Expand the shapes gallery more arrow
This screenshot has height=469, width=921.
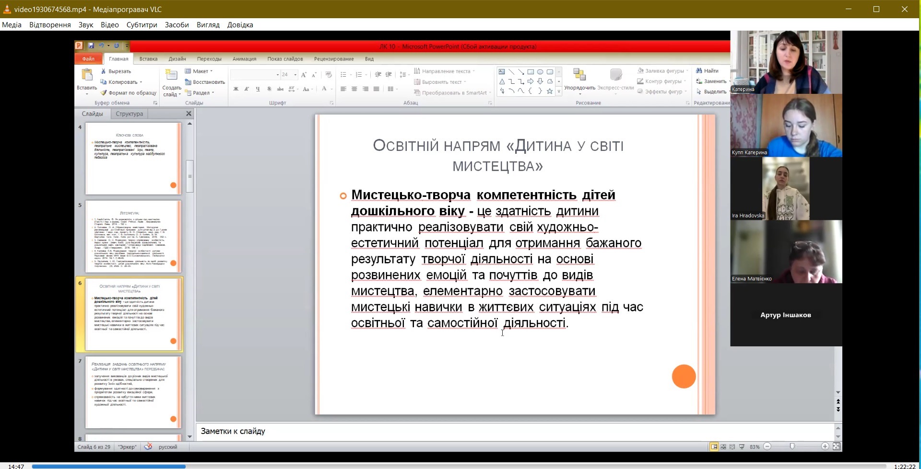click(559, 92)
